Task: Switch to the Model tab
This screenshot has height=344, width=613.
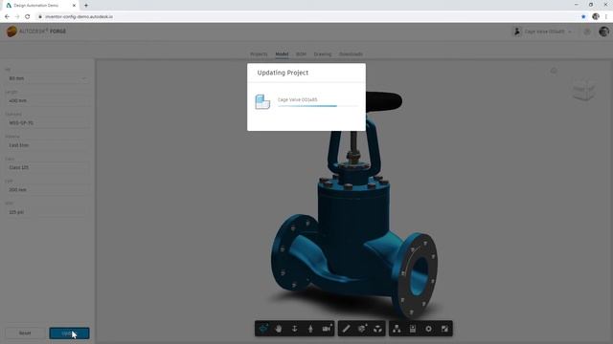Action: tap(282, 54)
